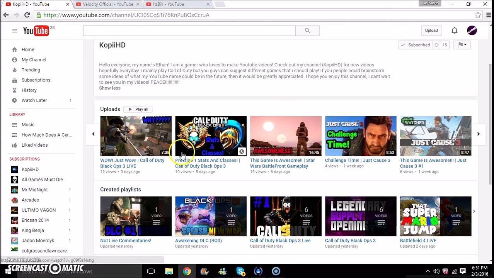This screenshot has height=278, width=494.
Task: Open All Games Must Die subscription
Action: [42, 180]
